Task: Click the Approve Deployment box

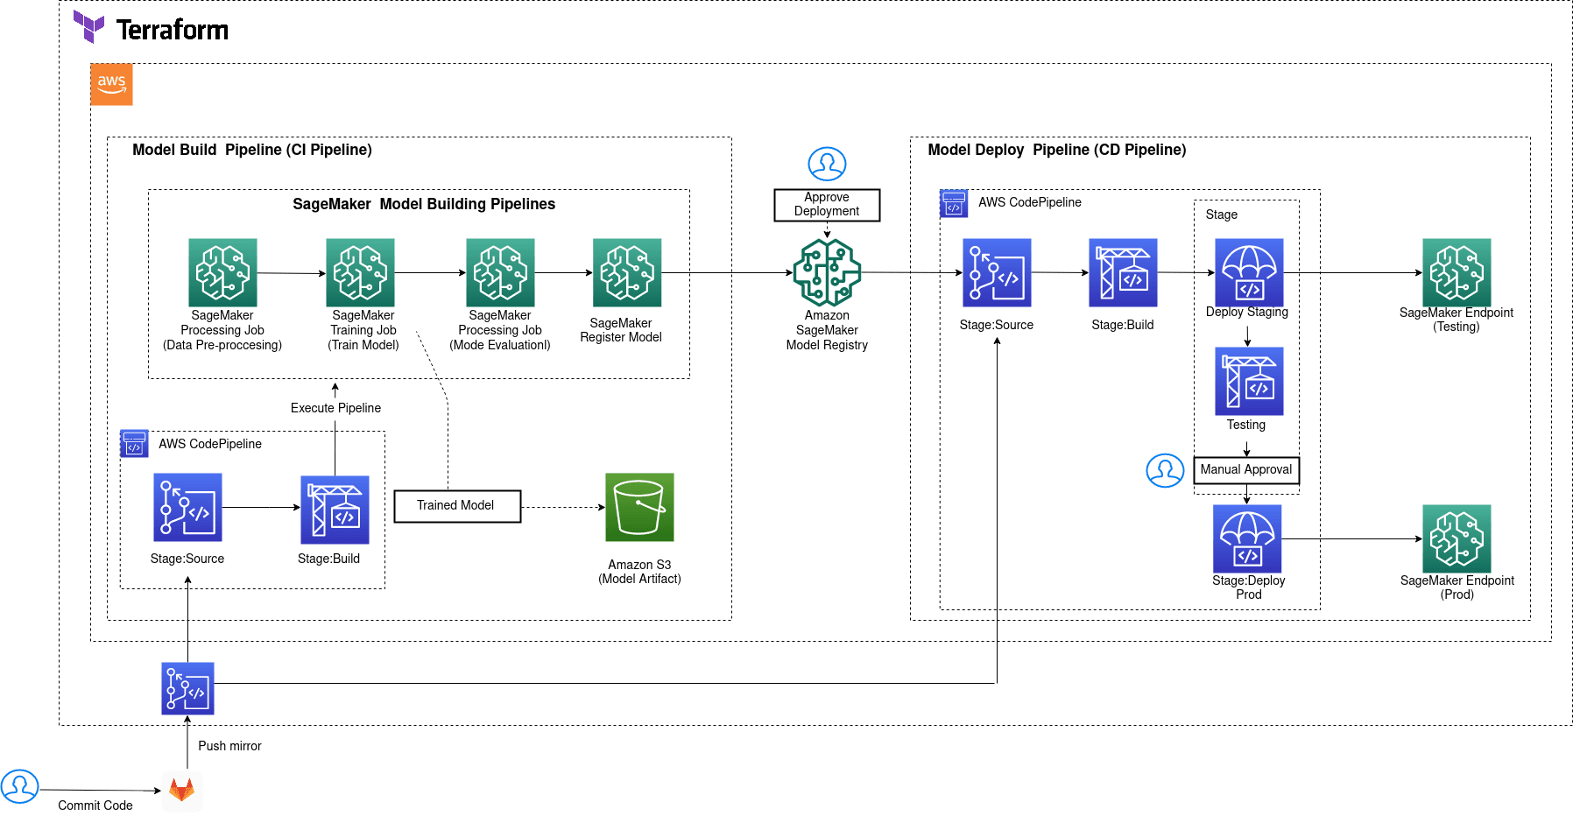Action: [826, 205]
